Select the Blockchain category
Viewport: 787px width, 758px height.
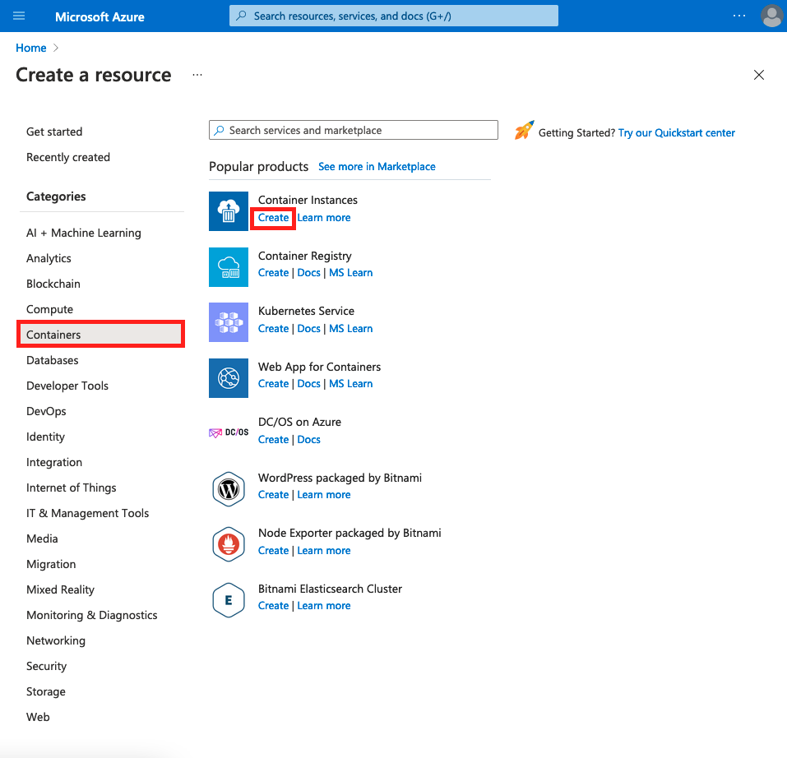click(53, 284)
